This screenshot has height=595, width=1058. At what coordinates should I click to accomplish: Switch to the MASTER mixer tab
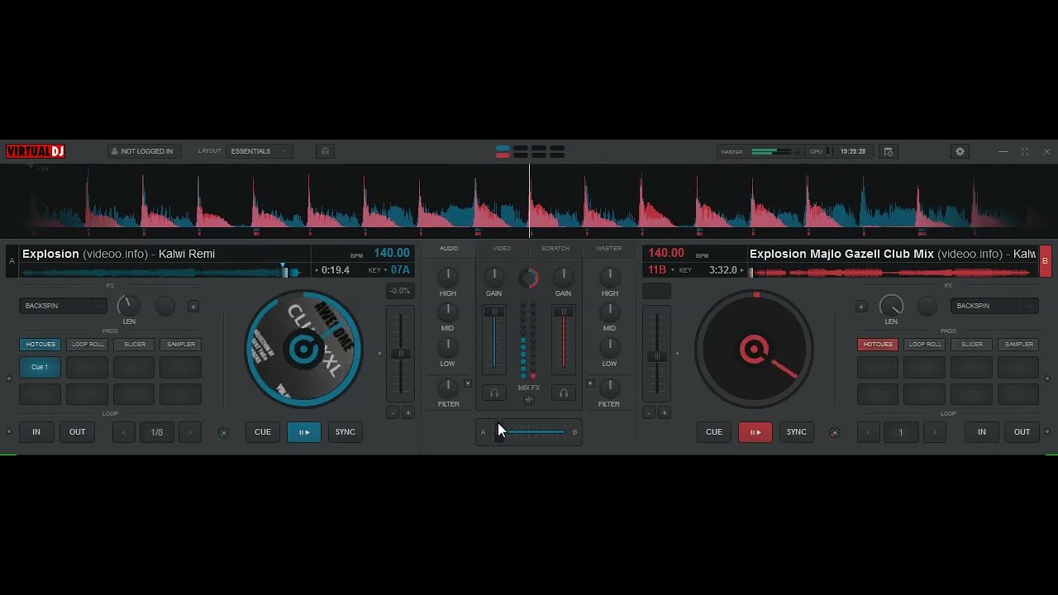pyautogui.click(x=609, y=248)
